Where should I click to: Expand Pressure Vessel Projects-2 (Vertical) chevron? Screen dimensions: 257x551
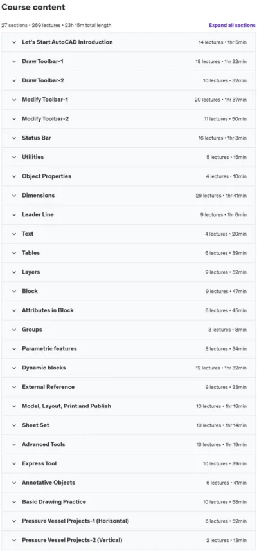click(x=14, y=540)
